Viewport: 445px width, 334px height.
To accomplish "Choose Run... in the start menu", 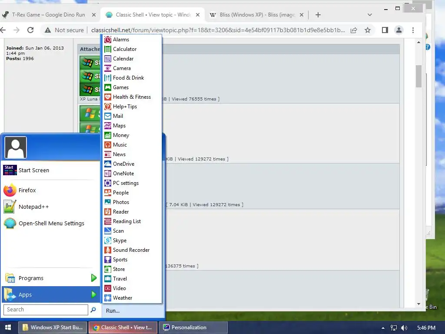I will point(113,311).
